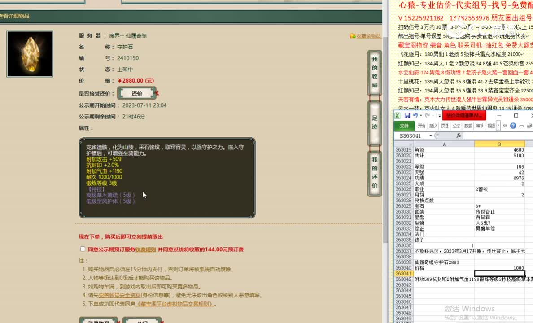Click the Redo icon in Excel
This screenshot has width=533, height=323.
(428, 115)
